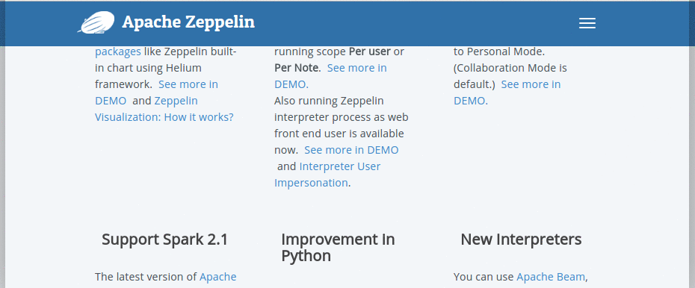Viewport: 695px width, 288px height.
Task: Click the Improvement In Python heading
Action: pyautogui.click(x=338, y=247)
